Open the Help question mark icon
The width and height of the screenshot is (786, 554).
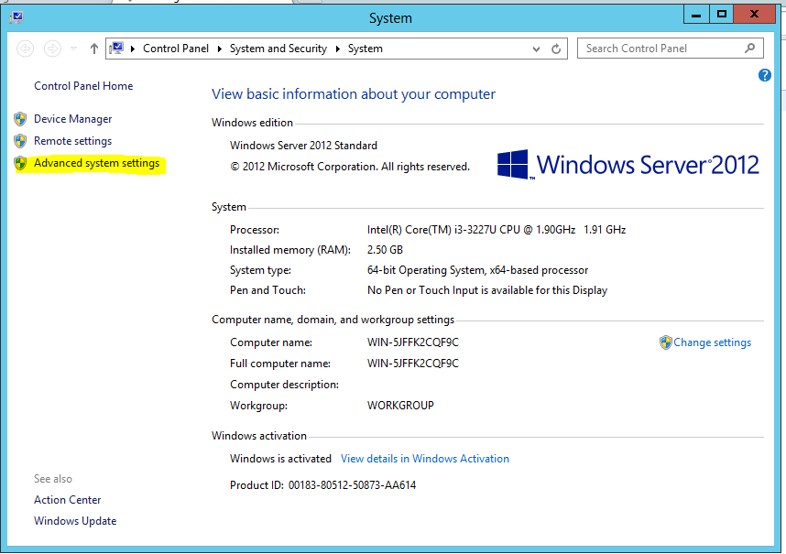click(x=765, y=74)
